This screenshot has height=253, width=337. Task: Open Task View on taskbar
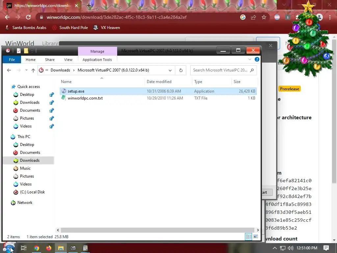pos(24,248)
